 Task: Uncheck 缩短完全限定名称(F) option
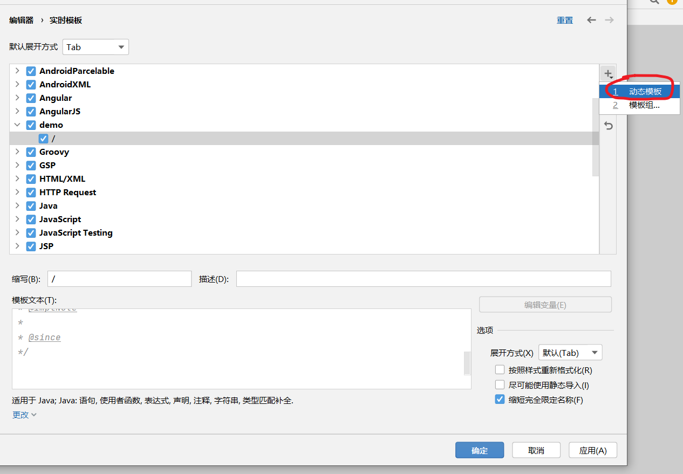(500, 400)
